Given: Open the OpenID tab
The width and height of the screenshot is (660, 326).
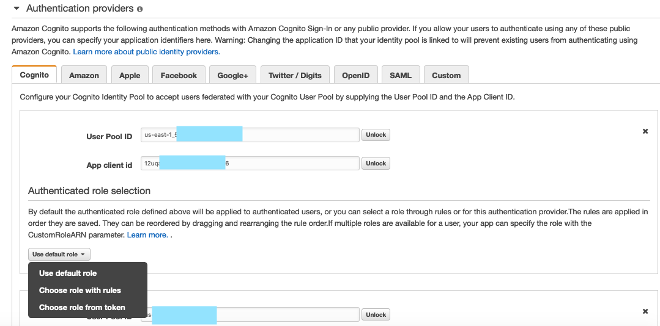Looking at the screenshot, I should click(355, 75).
